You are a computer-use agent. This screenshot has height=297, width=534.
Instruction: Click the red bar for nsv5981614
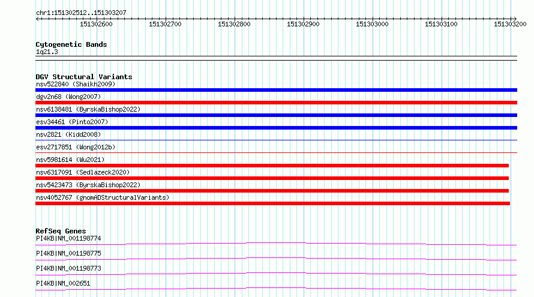pos(272,166)
